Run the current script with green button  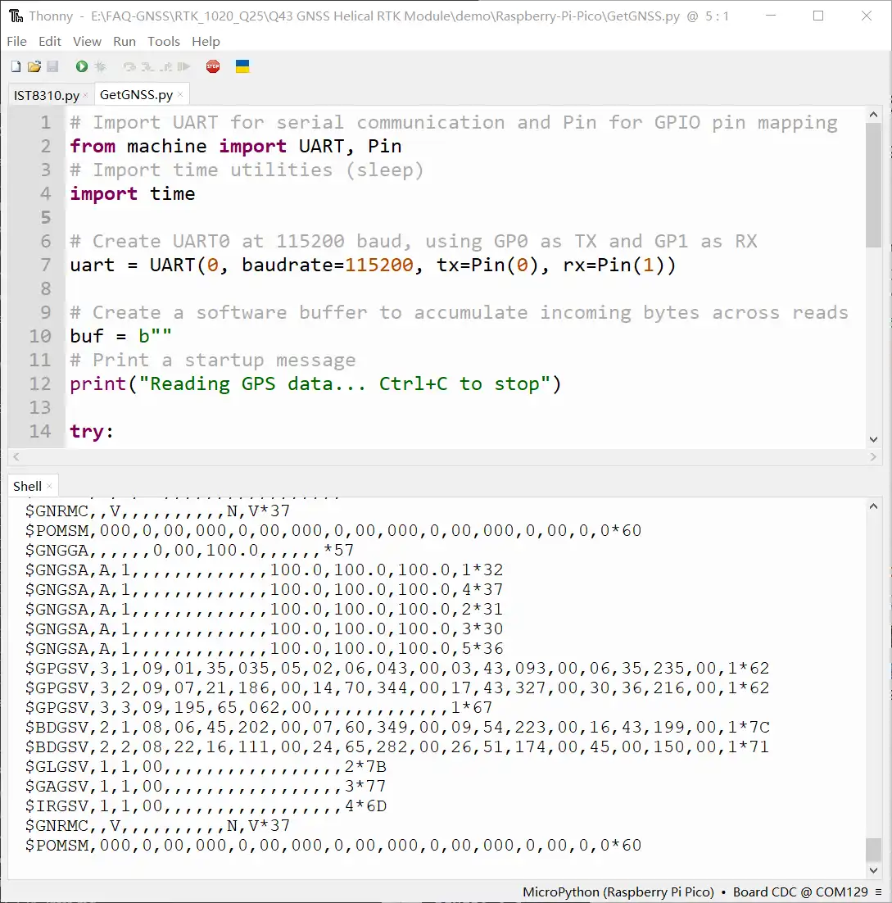[x=82, y=66]
